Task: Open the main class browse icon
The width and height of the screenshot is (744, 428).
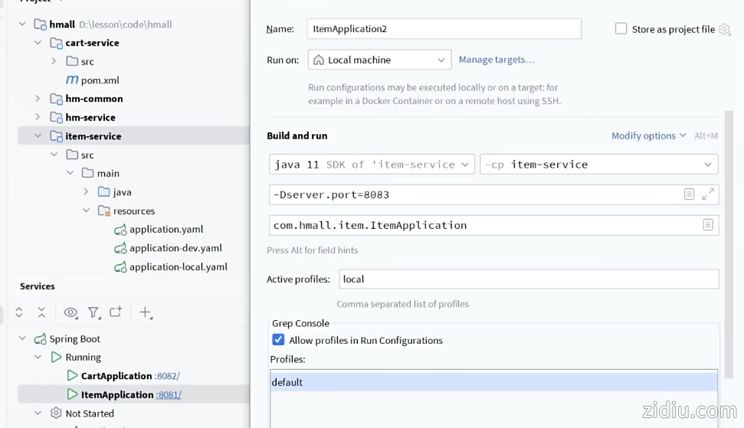Action: [708, 225]
